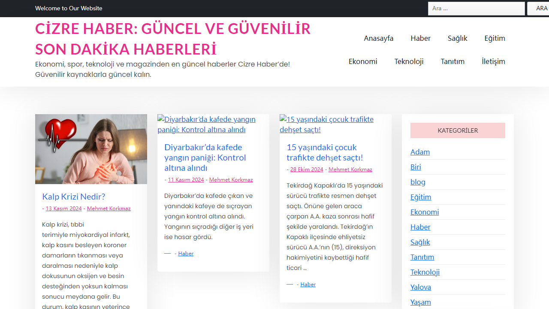549x309 pixels.
Task: Click the site title 'CİZRE HABER'
Action: [173, 38]
